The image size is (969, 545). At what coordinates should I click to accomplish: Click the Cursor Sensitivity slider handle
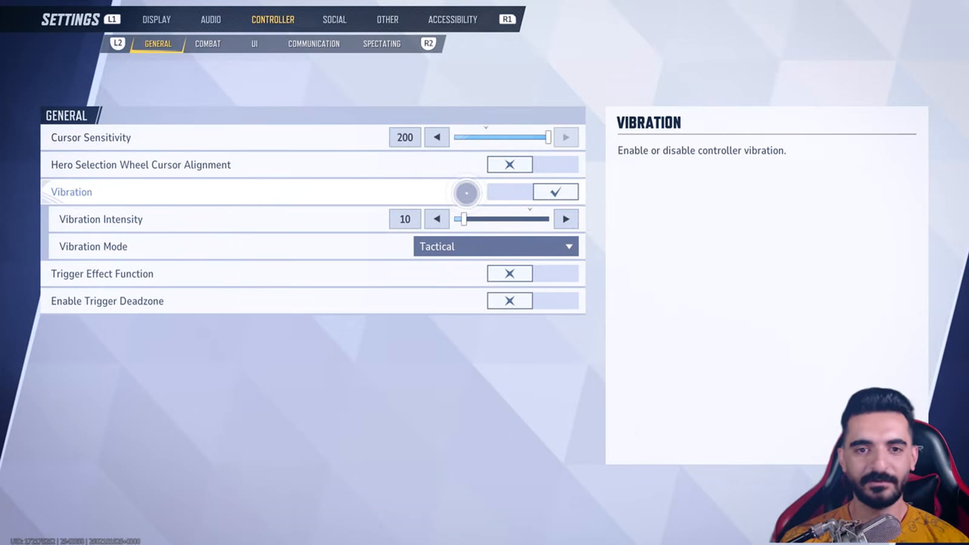point(548,137)
